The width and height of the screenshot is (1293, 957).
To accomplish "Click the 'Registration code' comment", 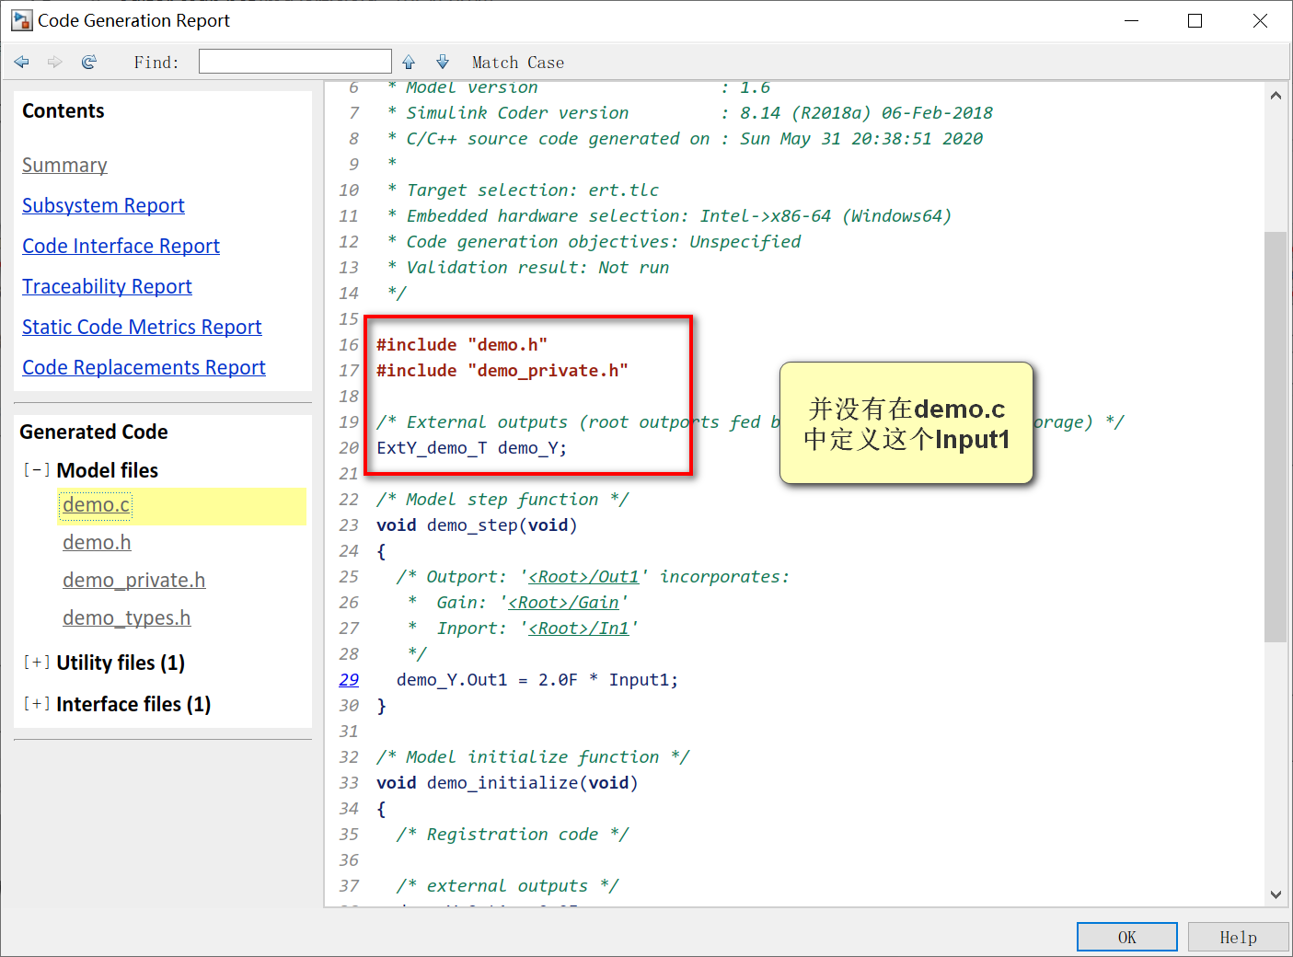I will point(513,835).
